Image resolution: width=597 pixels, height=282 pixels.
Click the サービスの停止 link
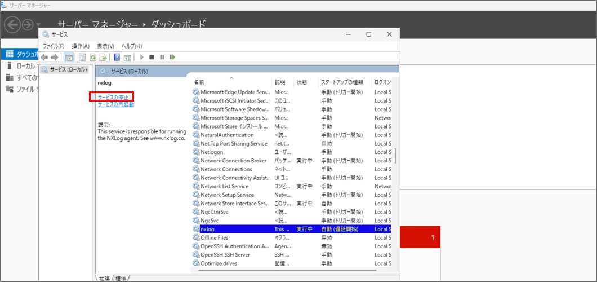tap(113, 97)
